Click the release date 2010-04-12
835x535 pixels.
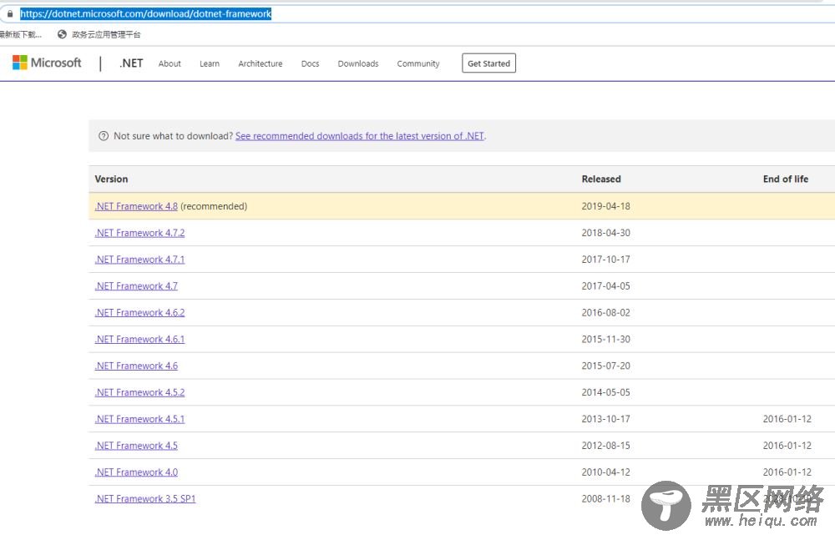(x=605, y=472)
